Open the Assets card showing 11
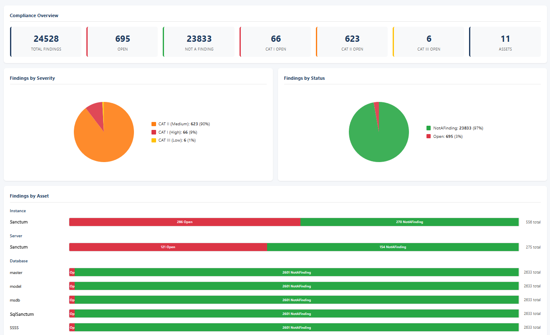Screen dimensions: 550x335 pos(505,42)
